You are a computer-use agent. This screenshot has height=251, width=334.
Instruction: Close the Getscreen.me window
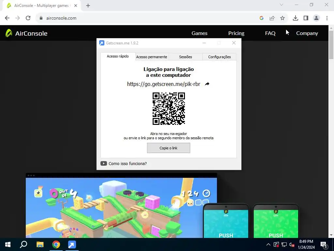click(234, 43)
